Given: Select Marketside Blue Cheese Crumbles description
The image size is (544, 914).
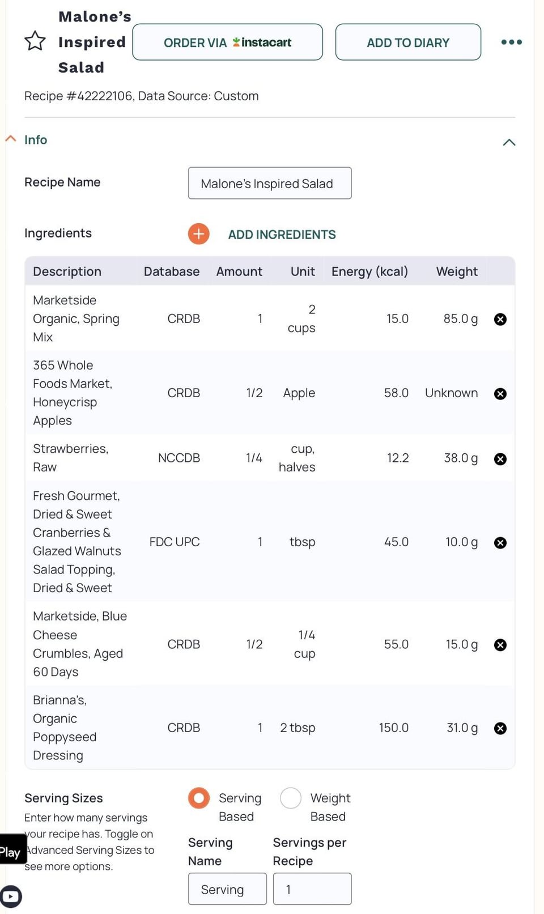Looking at the screenshot, I should [80, 644].
